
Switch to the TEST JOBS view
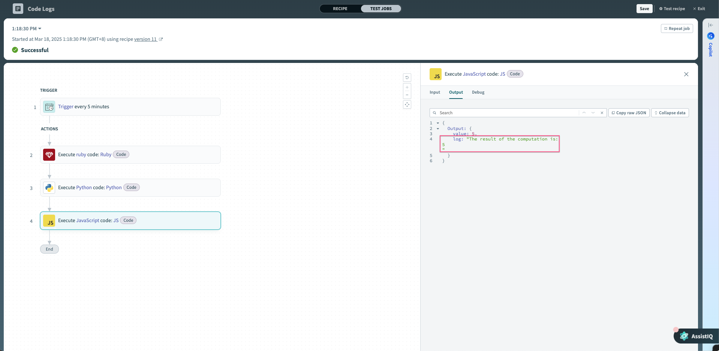click(380, 8)
